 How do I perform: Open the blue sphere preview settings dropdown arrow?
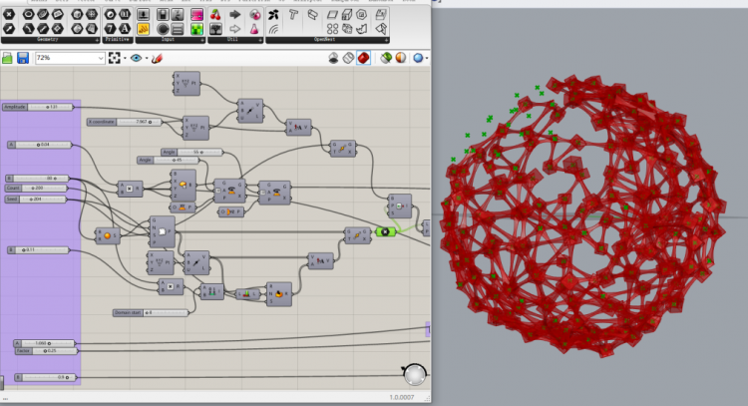(x=427, y=58)
